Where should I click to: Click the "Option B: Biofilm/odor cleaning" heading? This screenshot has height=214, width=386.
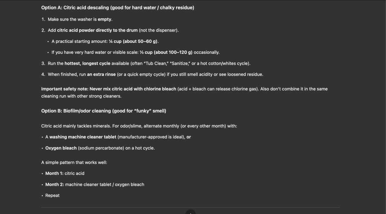click(x=104, y=111)
